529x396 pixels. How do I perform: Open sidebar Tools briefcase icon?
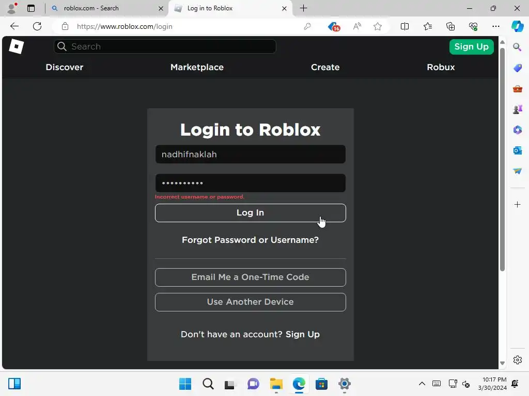tap(517, 89)
